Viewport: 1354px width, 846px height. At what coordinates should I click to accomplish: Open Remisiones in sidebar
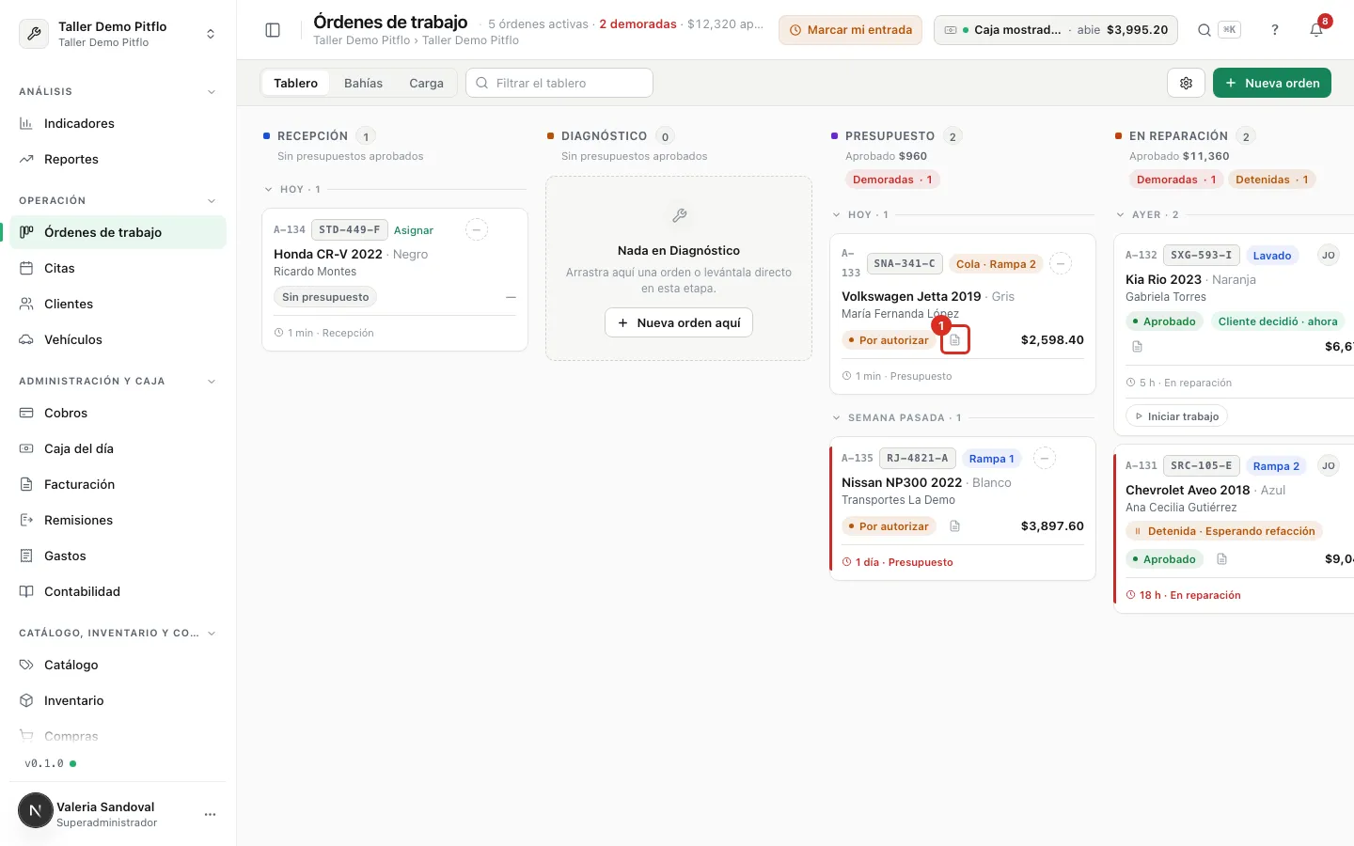click(x=118, y=520)
